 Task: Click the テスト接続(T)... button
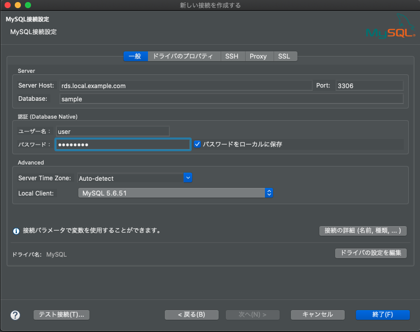tap(62, 315)
